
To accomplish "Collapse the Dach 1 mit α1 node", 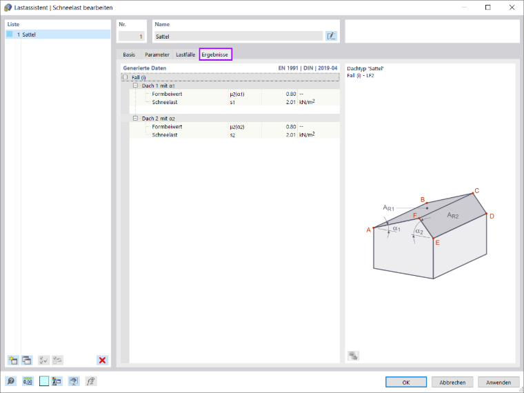I will click(135, 85).
